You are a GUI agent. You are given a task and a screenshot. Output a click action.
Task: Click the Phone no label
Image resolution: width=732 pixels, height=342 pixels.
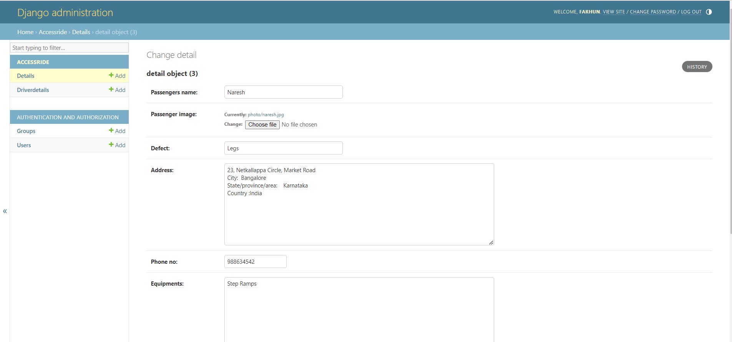click(164, 262)
